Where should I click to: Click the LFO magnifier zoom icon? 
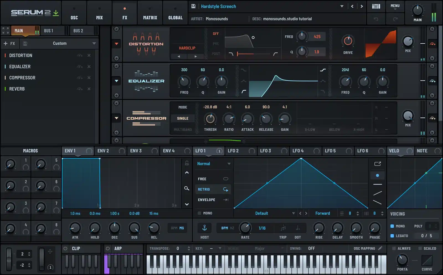pos(187,188)
